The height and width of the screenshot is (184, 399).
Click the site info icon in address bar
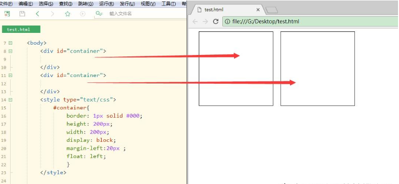click(x=227, y=22)
